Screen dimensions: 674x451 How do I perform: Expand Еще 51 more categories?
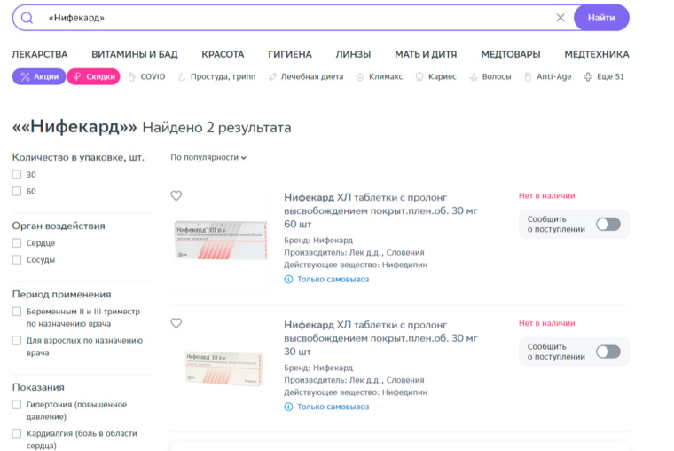(604, 76)
